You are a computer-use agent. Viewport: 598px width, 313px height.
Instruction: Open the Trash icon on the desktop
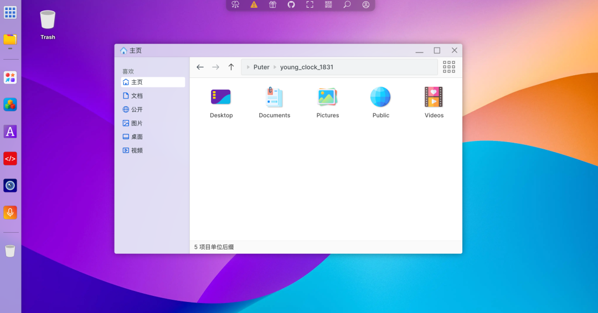[48, 25]
